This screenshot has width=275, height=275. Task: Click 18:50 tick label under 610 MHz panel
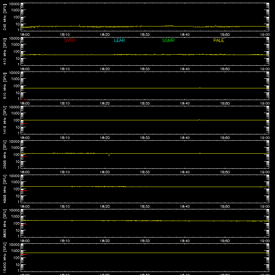pos(225,103)
